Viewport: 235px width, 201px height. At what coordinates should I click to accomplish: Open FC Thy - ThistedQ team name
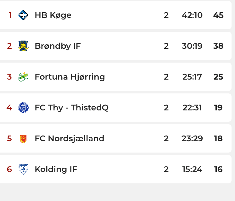71,108
